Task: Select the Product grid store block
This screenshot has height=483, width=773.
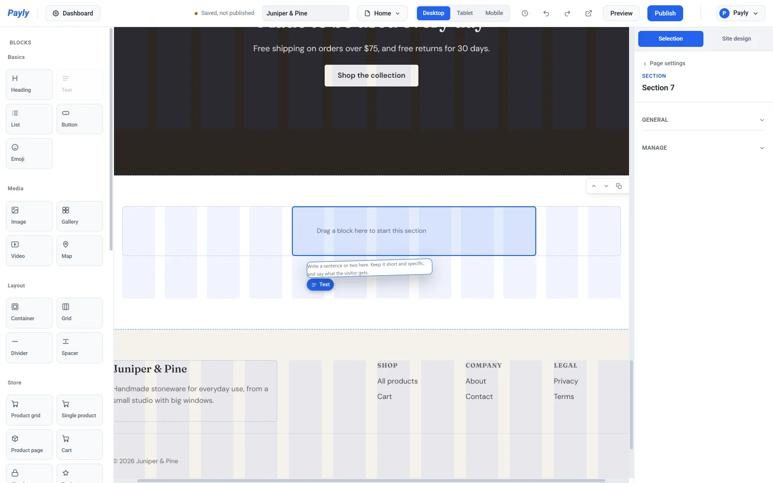Action: click(29, 410)
